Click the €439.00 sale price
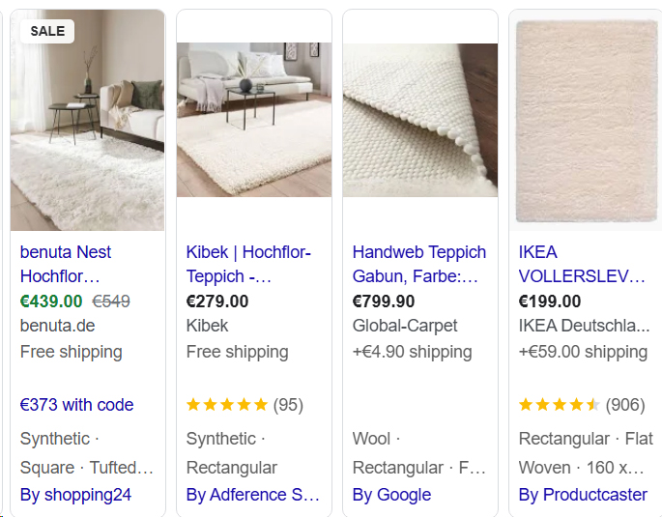The height and width of the screenshot is (517, 662). point(51,302)
